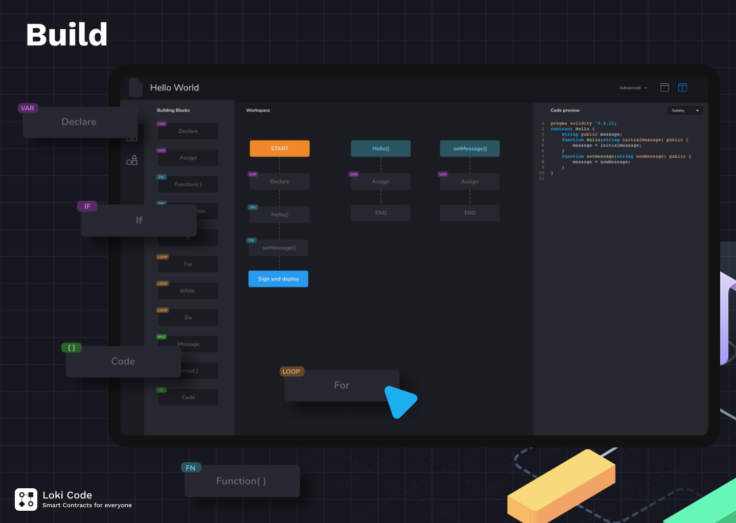Click the setMessage() block under START
Image resolution: width=736 pixels, height=523 pixels.
click(x=279, y=248)
